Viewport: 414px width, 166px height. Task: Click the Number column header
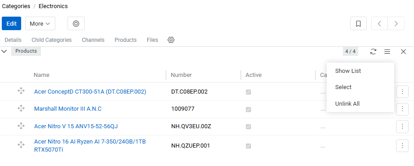tap(181, 75)
